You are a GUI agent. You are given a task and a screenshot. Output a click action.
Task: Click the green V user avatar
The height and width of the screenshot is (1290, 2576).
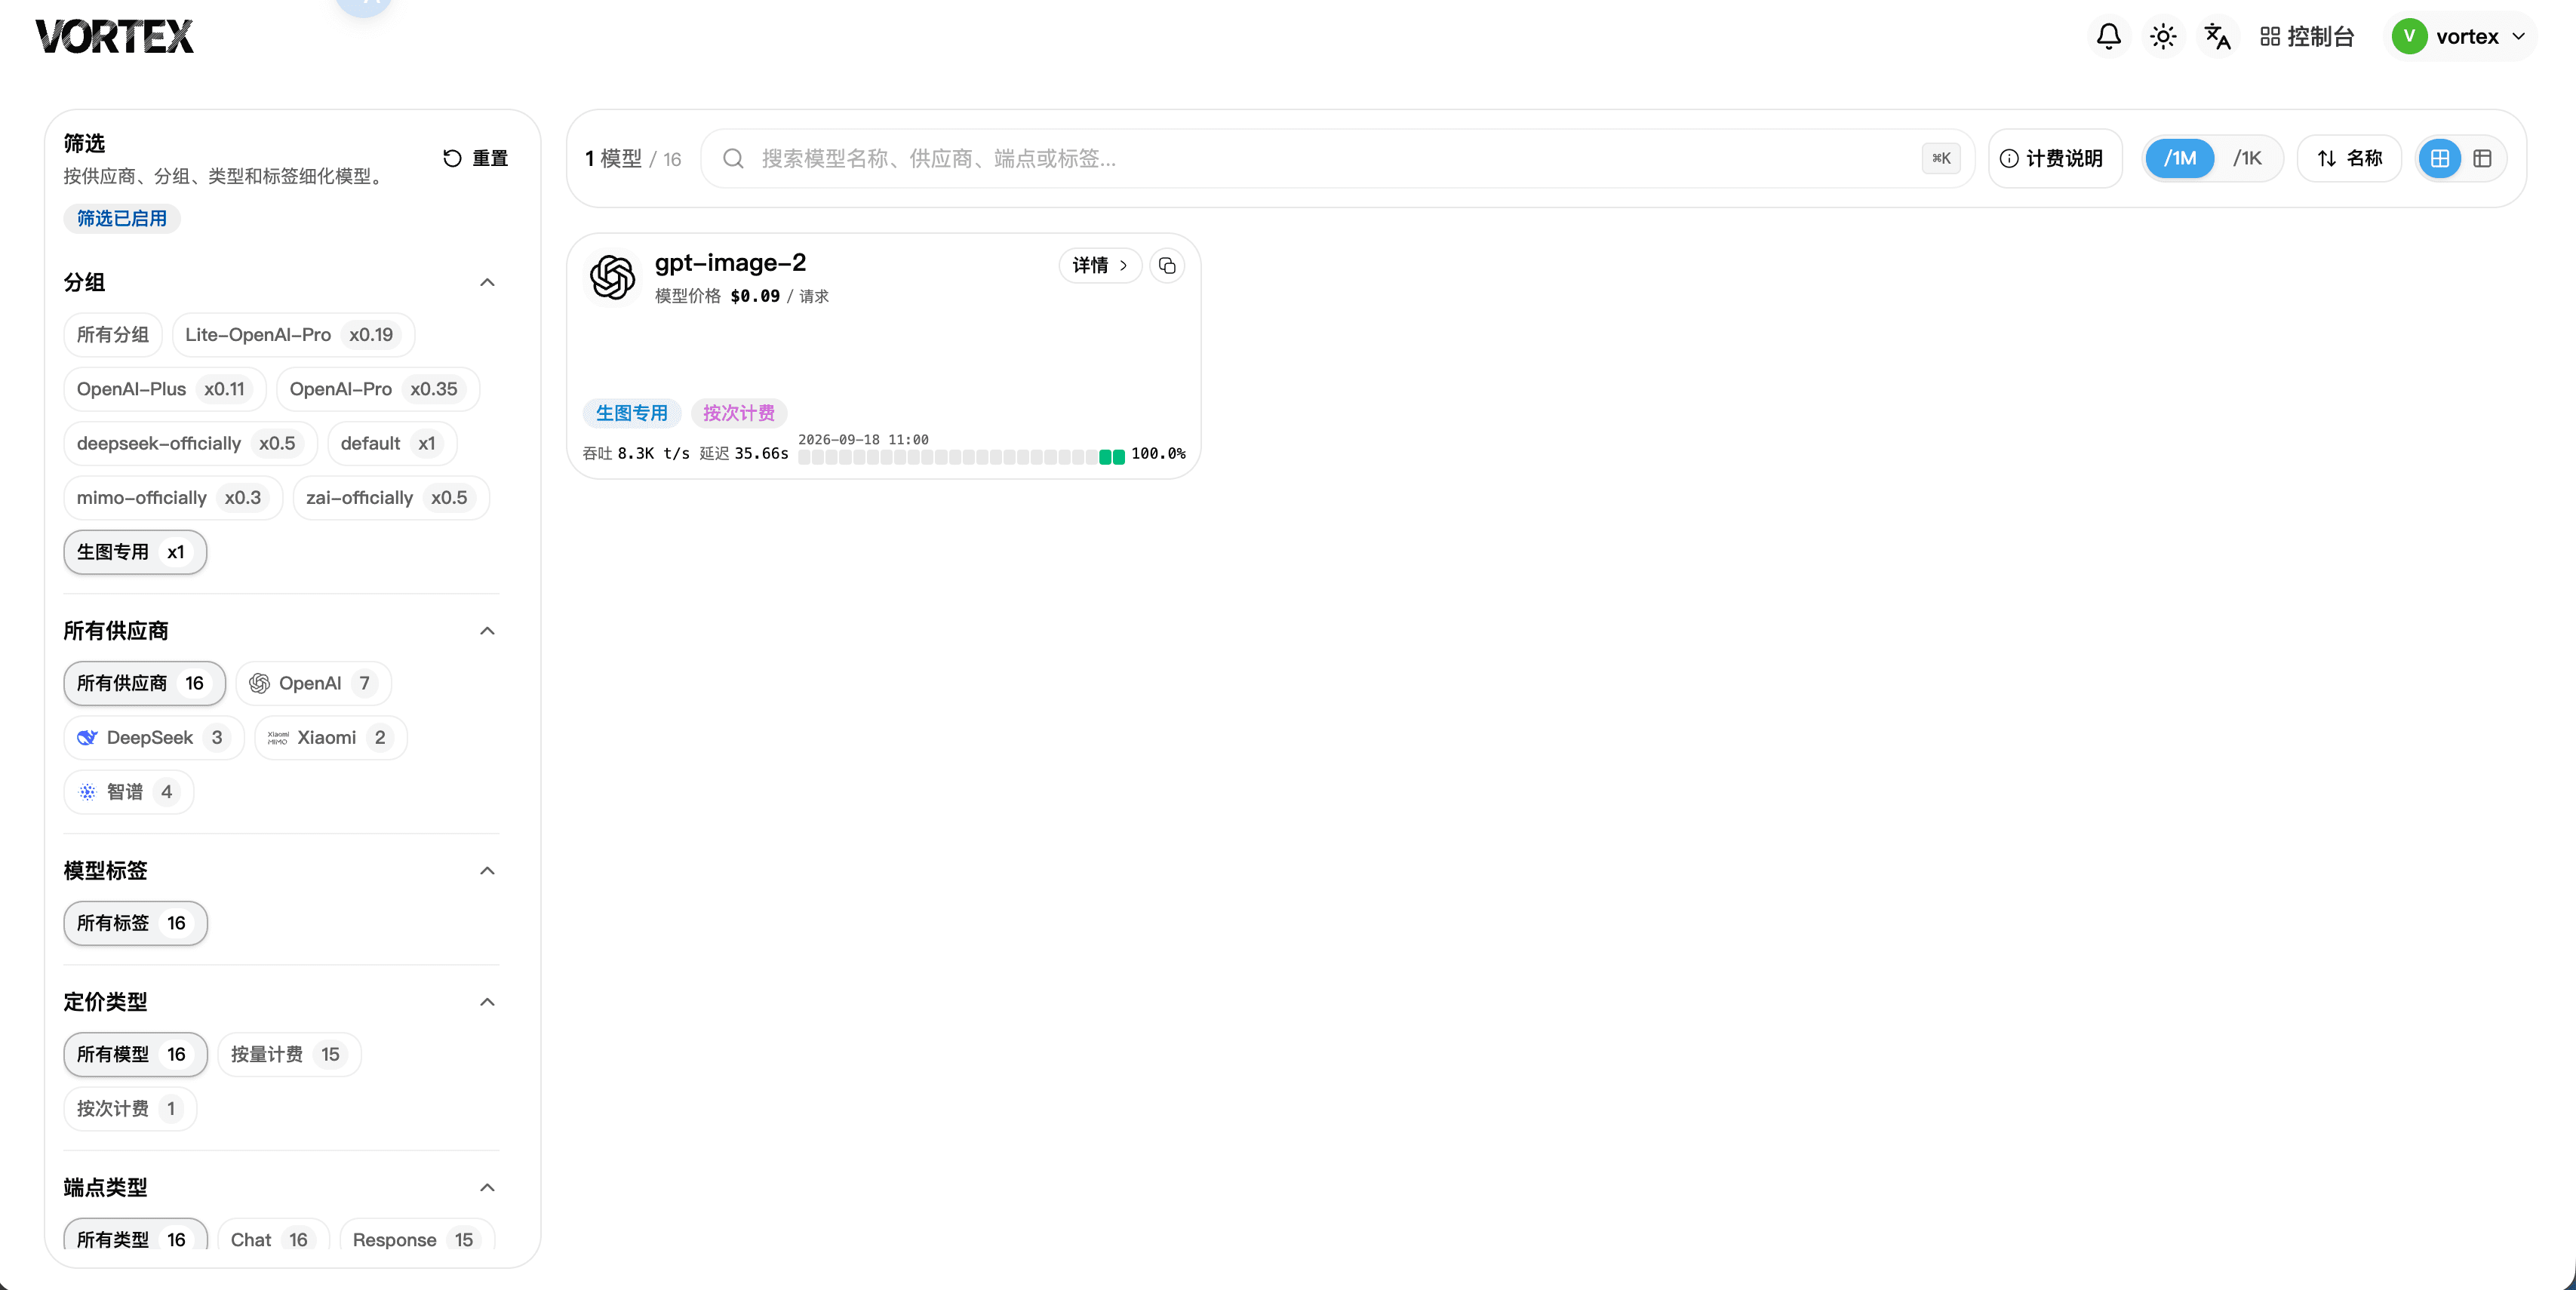tap(2409, 37)
